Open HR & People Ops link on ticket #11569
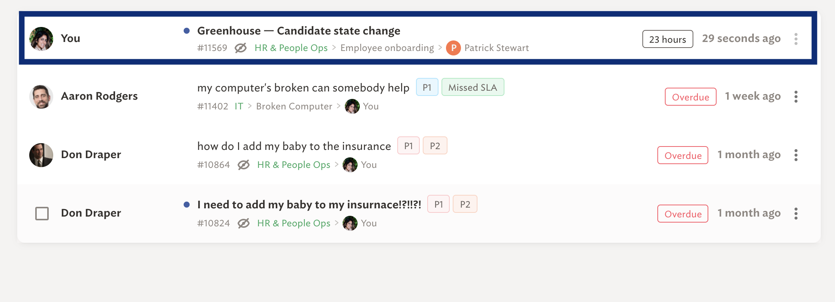The image size is (835, 302). pos(291,48)
